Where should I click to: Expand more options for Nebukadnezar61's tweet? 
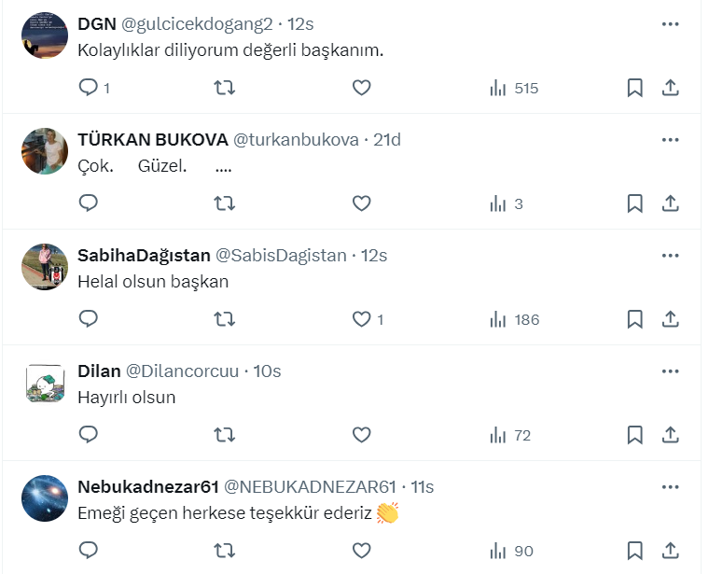pos(670,487)
